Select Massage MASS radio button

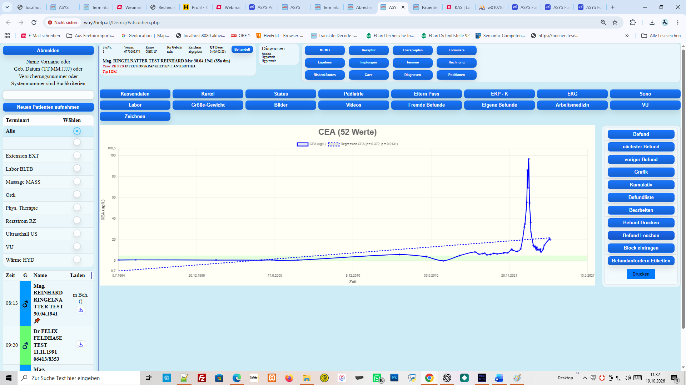click(77, 181)
